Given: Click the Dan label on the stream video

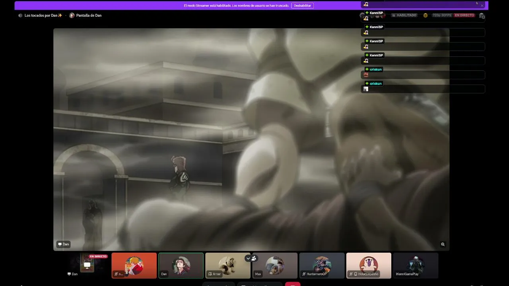Looking at the screenshot, I should coord(64,244).
